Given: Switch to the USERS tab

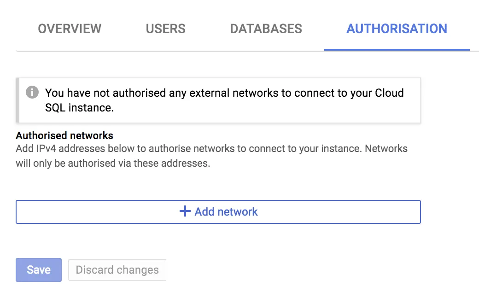Looking at the screenshot, I should coord(165,29).
